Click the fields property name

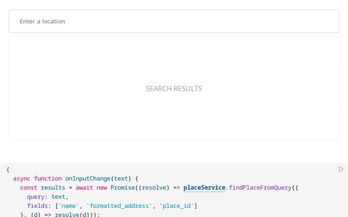(x=38, y=206)
